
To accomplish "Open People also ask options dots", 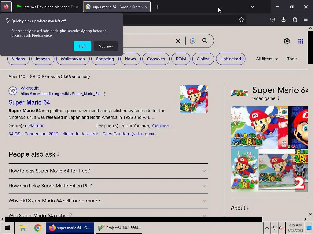I will 58,154.
